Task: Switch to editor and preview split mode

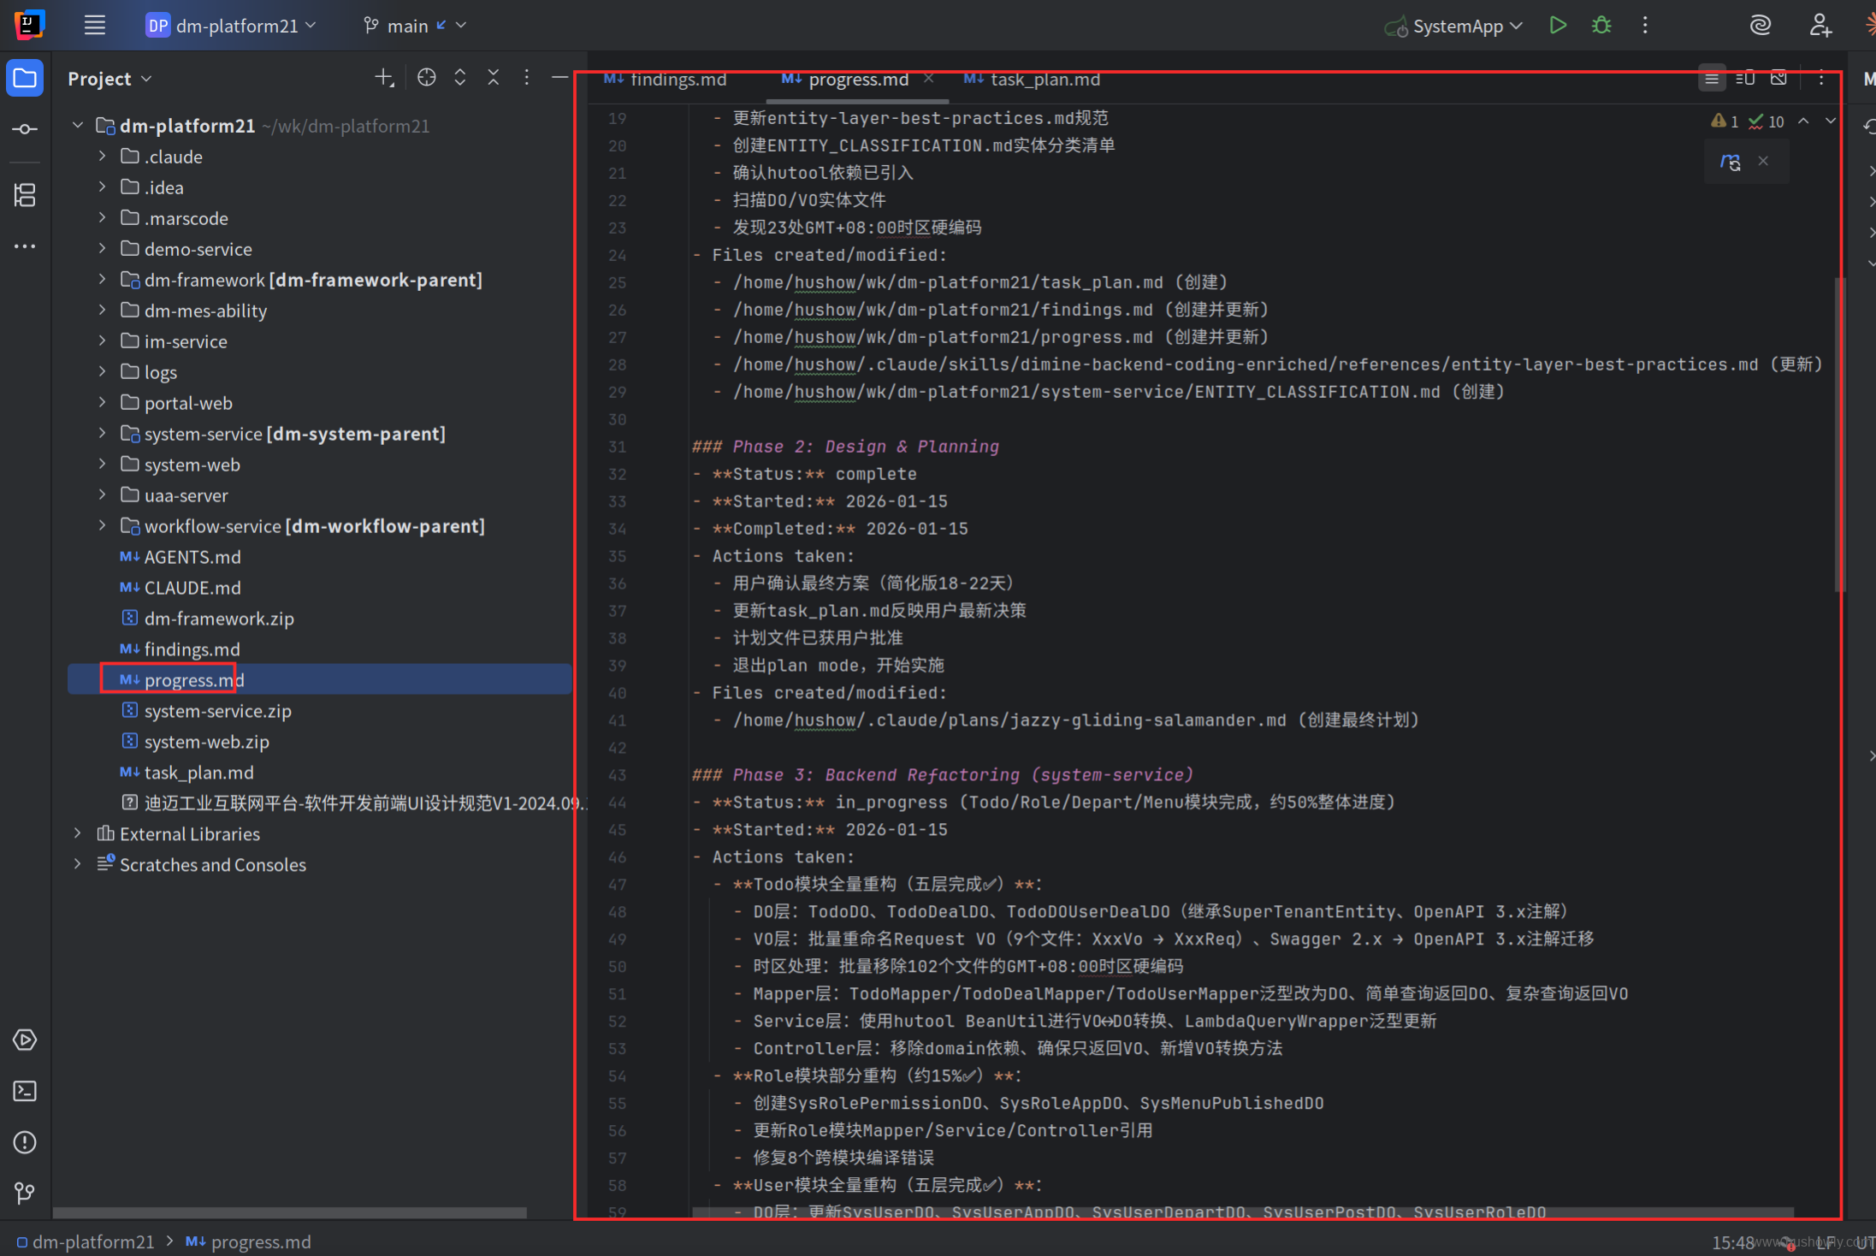Action: [1745, 79]
